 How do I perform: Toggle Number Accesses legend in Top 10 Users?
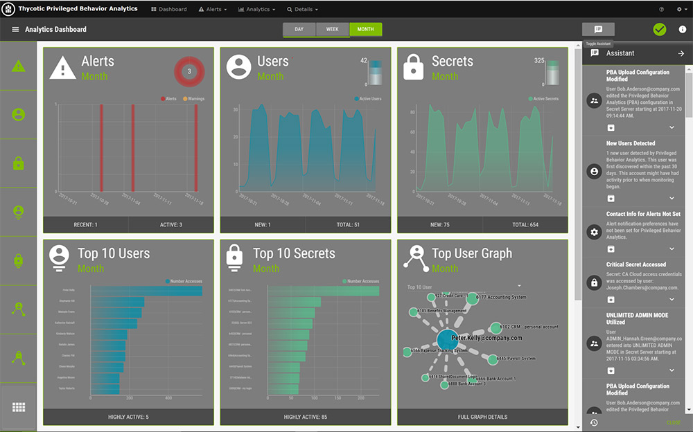click(184, 281)
